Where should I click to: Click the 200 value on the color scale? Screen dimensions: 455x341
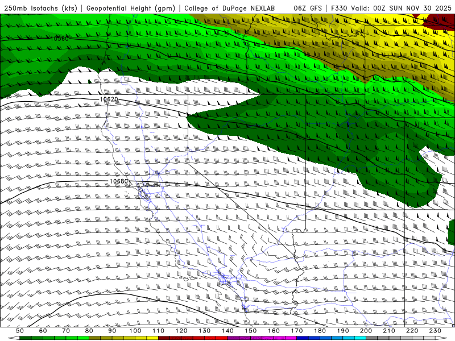(x=366, y=331)
